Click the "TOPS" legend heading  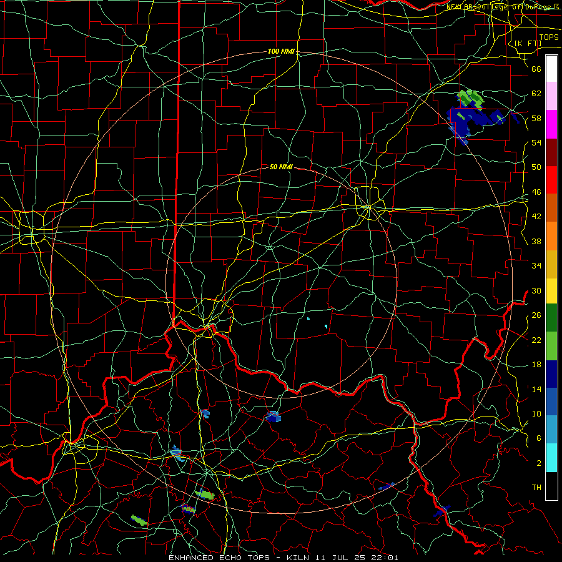[549, 37]
